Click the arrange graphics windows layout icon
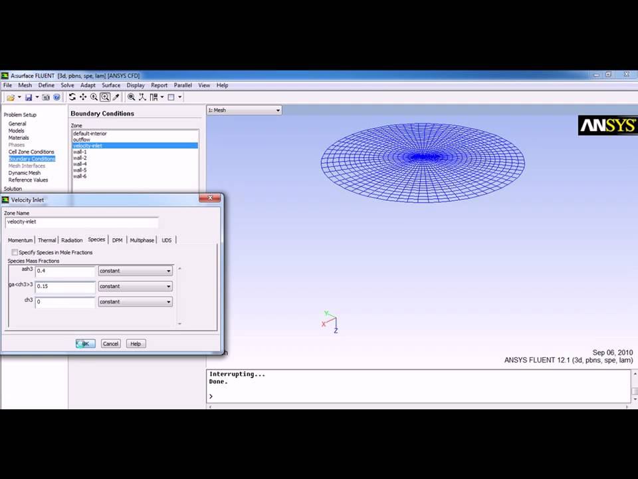 [154, 97]
